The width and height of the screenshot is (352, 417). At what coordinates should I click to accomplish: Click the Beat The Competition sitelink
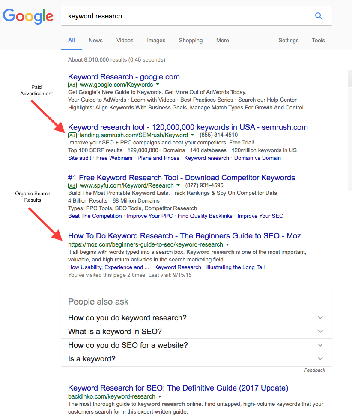click(x=95, y=216)
